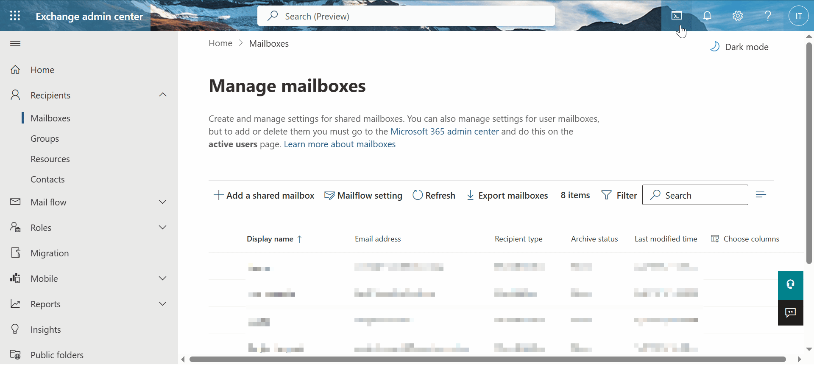The height and width of the screenshot is (365, 814).
Task: Click the horizontal scrollbar right arrow
Action: click(799, 359)
